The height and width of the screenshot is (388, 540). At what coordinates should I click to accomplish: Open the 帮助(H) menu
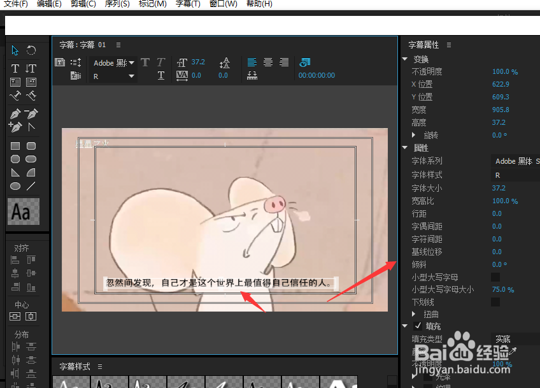click(259, 4)
